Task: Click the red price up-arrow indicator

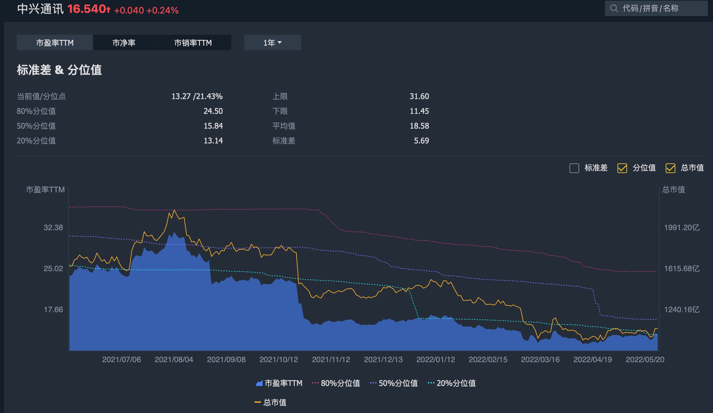Action: pos(108,10)
